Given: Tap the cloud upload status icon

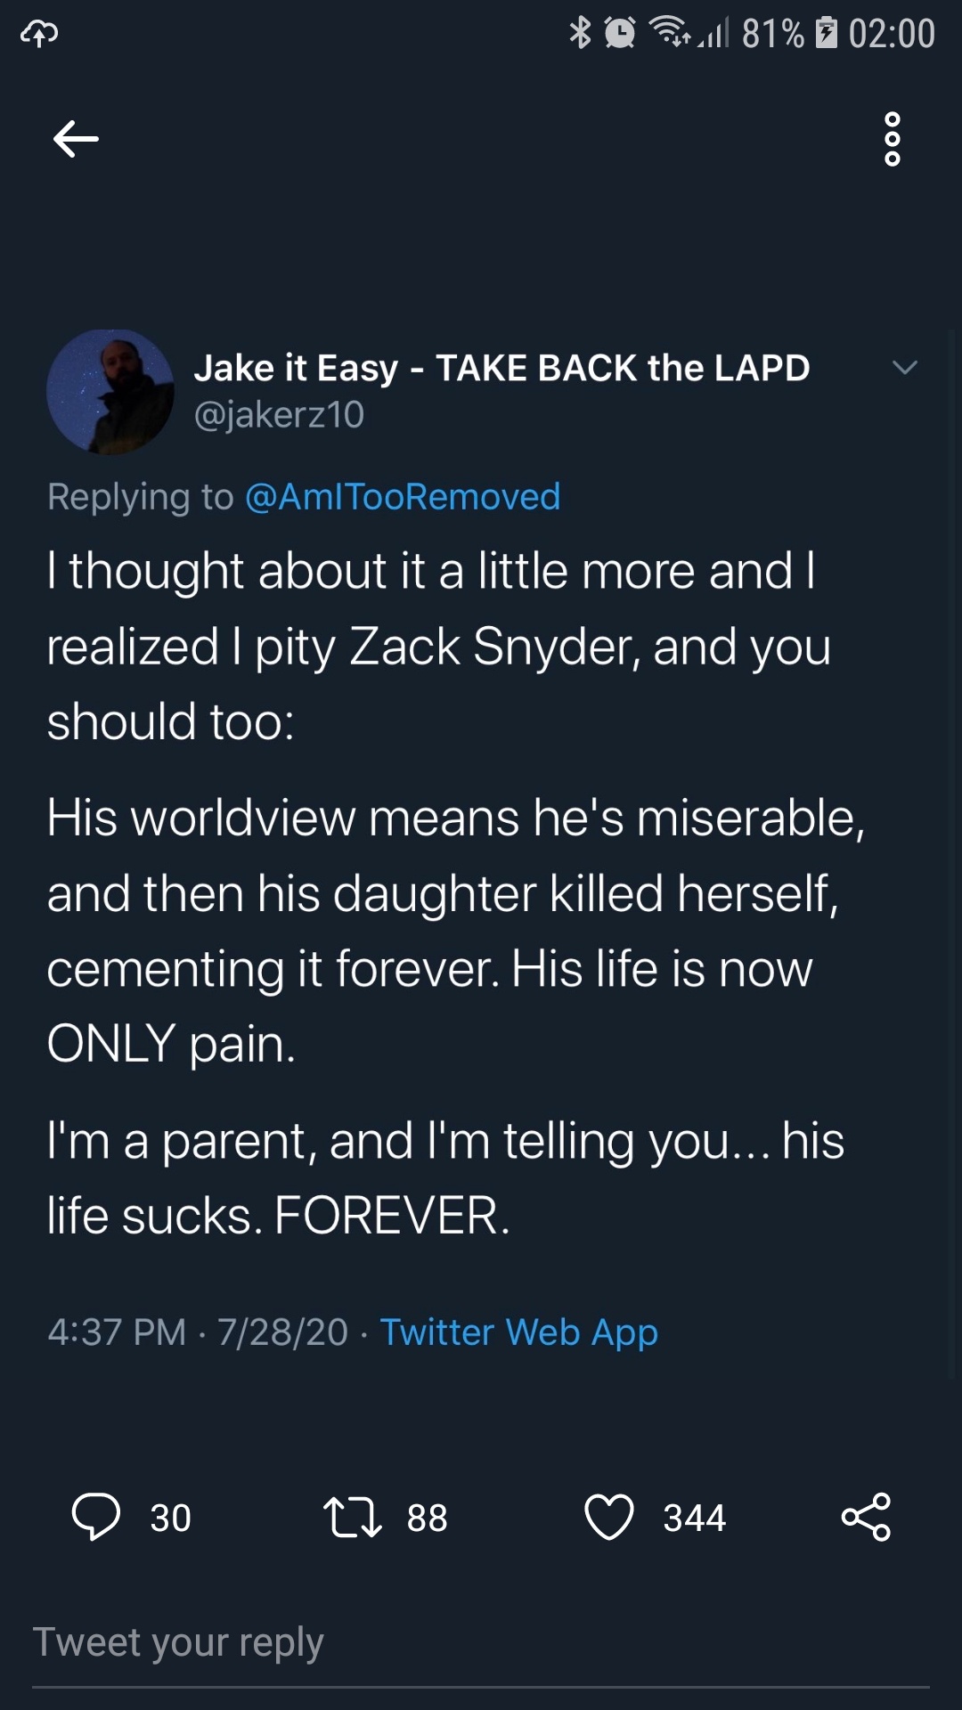Looking at the screenshot, I should 39,34.
